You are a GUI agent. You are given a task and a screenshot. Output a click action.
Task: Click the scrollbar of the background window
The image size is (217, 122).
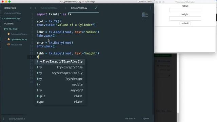178,117
